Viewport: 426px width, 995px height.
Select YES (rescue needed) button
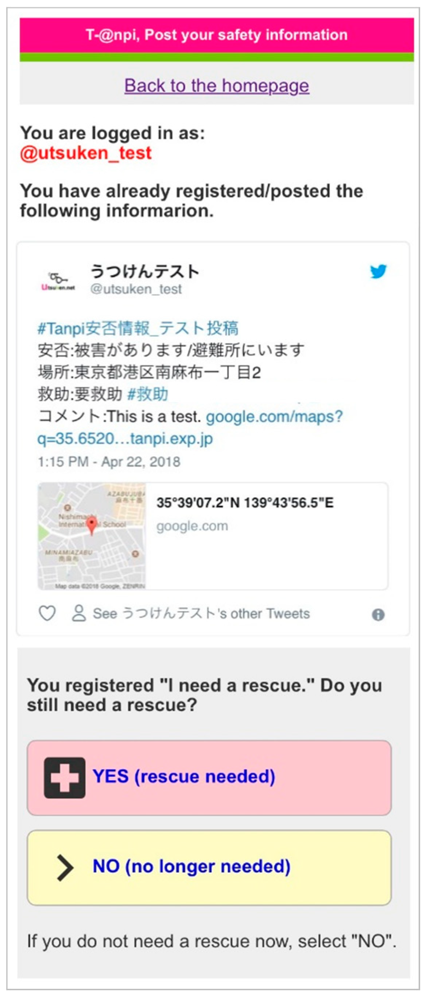209,778
